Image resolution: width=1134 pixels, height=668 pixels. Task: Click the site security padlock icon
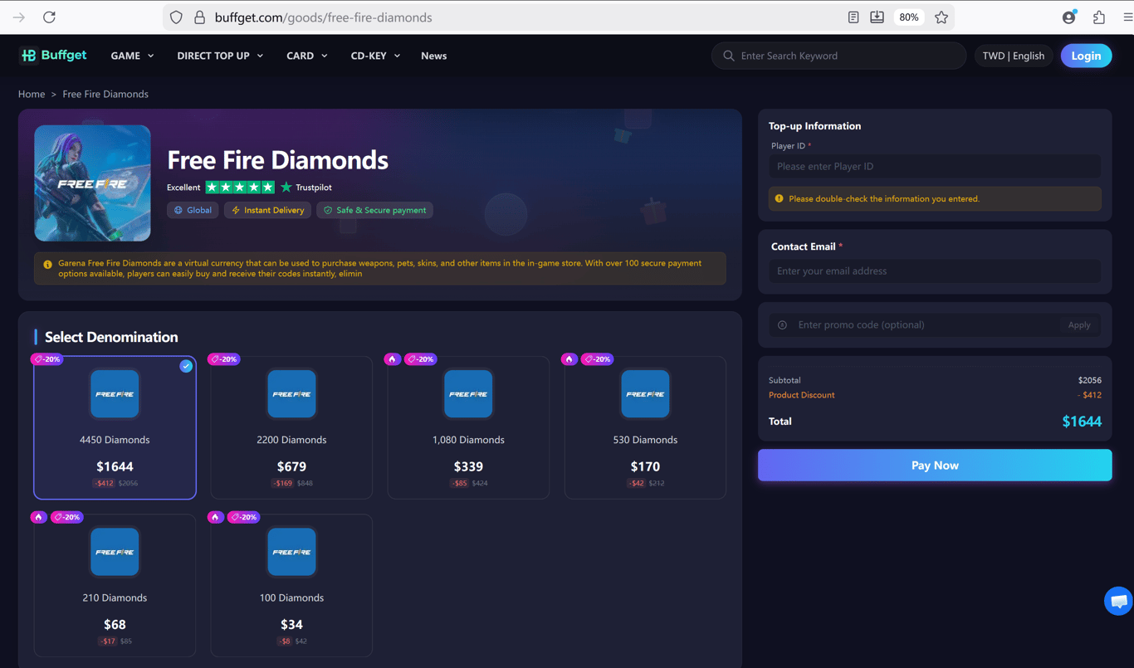[199, 17]
